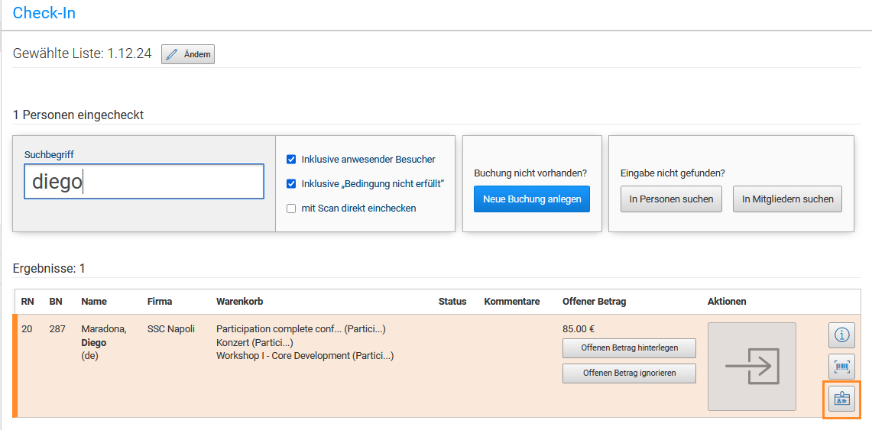Click the Status column header
This screenshot has width=872, height=430.
coord(452,302)
